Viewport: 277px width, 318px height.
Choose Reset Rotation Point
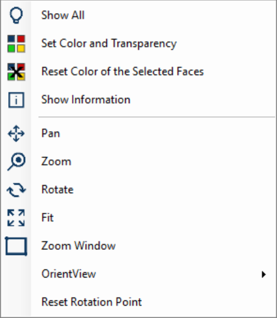(x=138, y=302)
